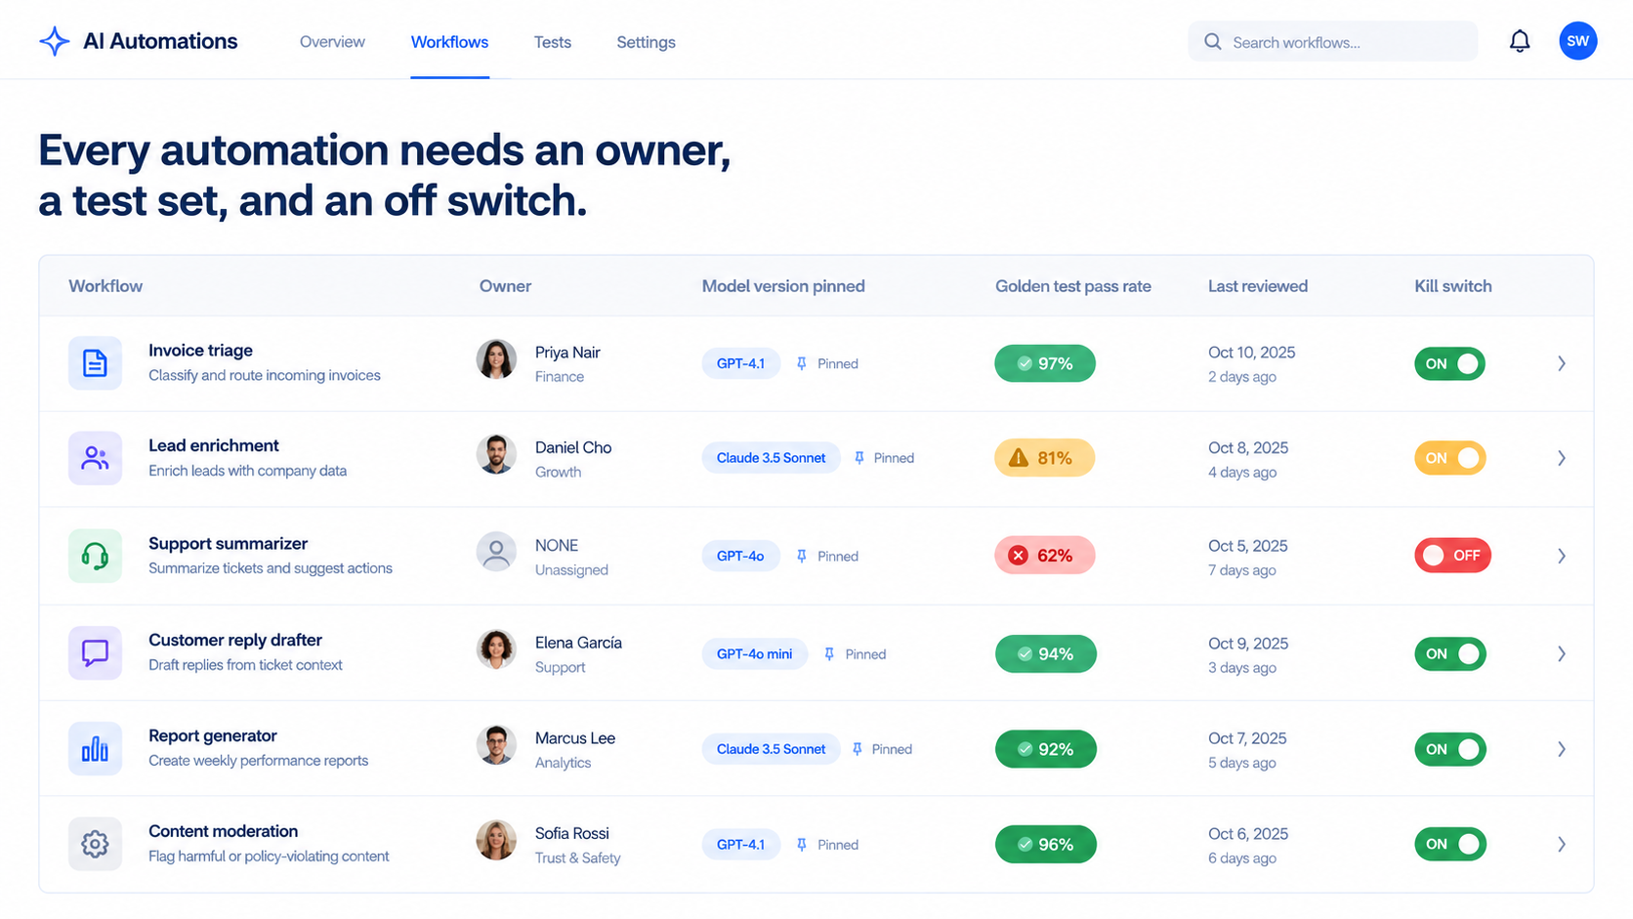This screenshot has width=1633, height=919.
Task: Click the Kill switch column header
Action: coord(1452,286)
